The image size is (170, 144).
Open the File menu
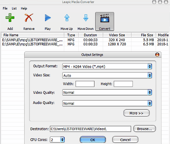tap(5, 8)
